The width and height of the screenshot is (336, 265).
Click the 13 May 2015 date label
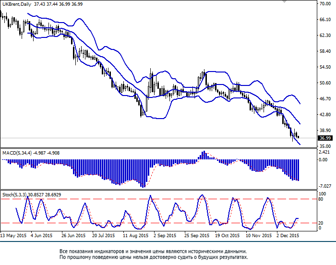click(x=13, y=236)
